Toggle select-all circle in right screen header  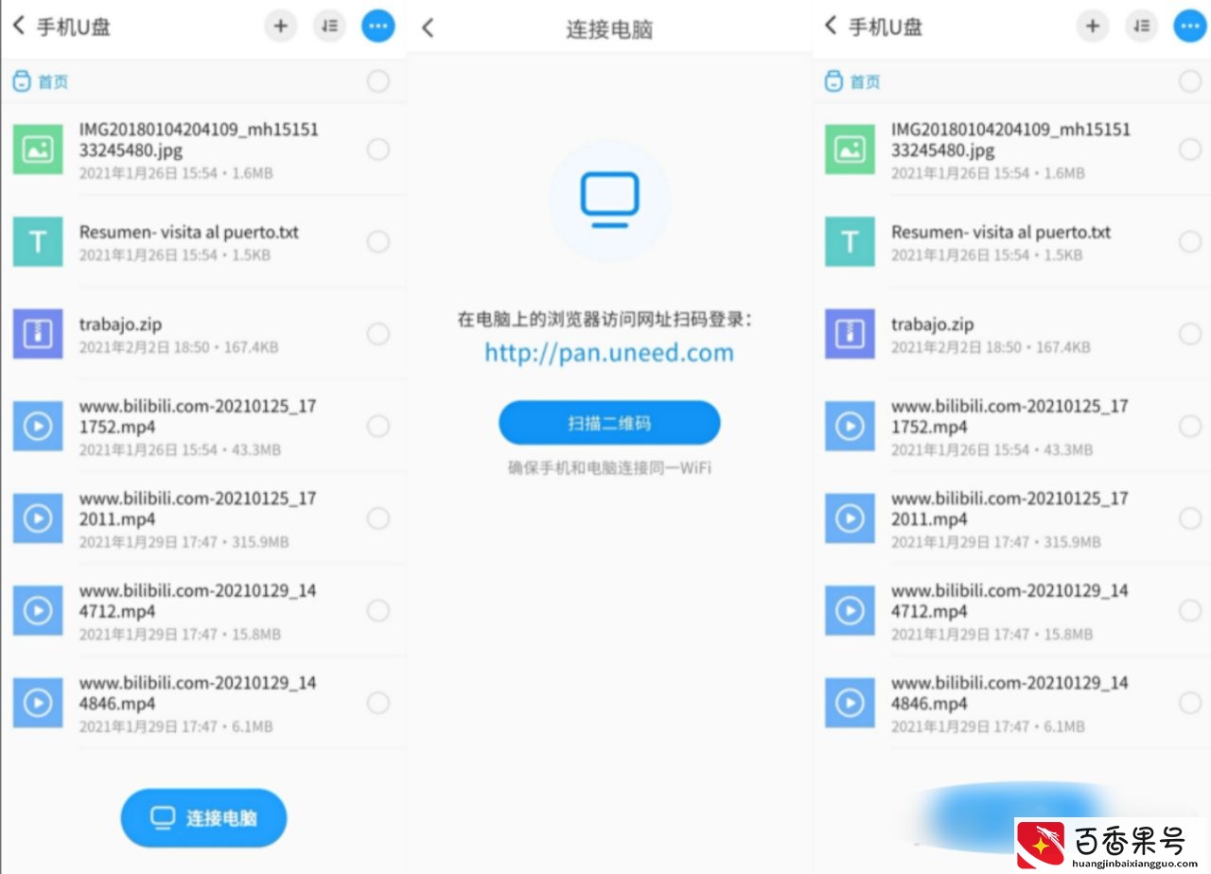[x=1190, y=81]
